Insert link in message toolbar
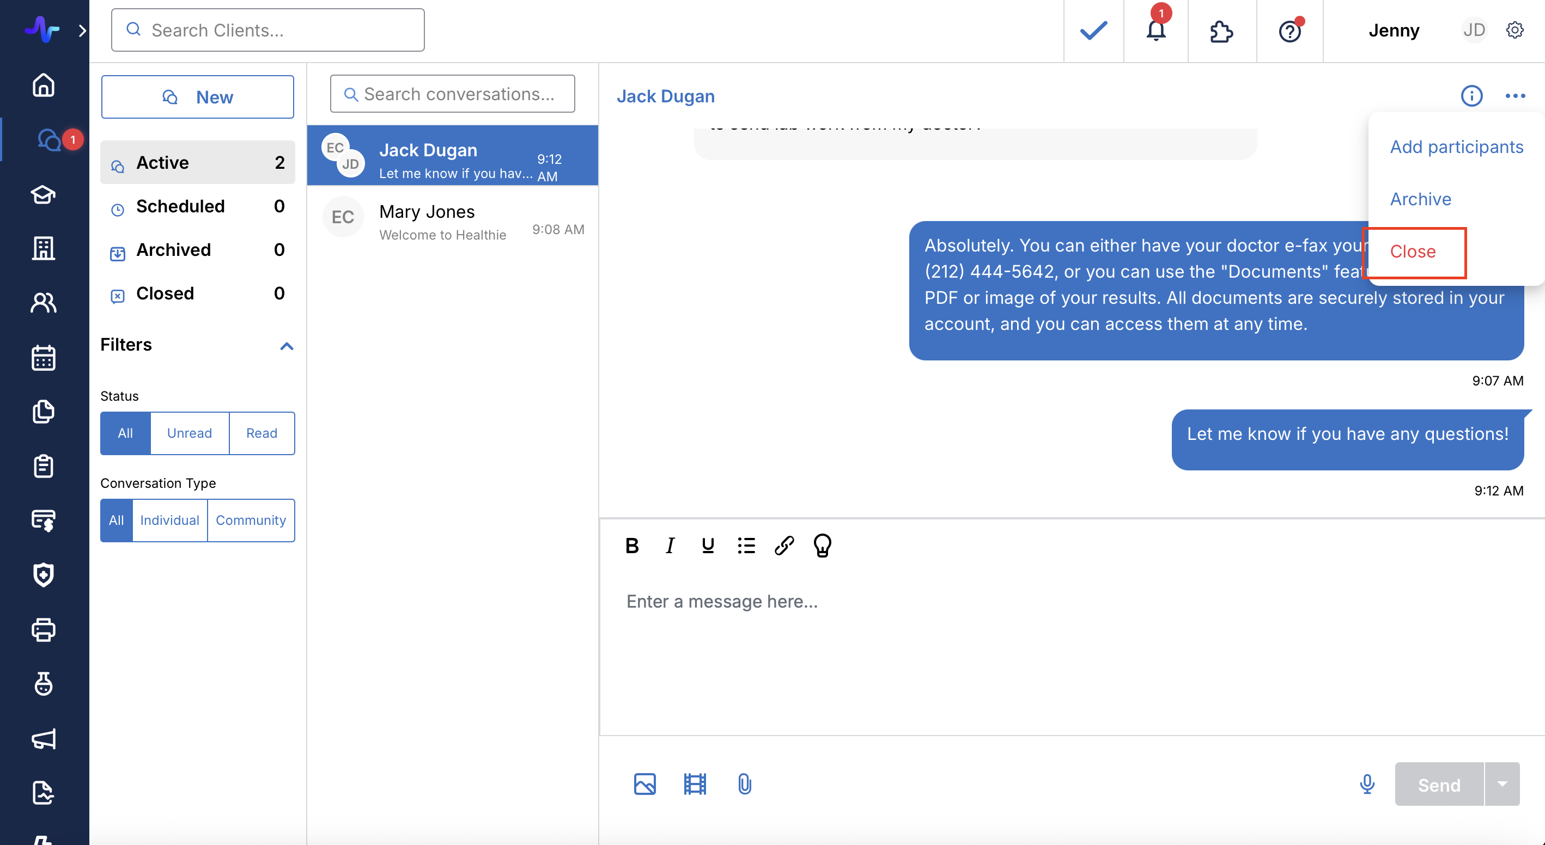 (x=784, y=546)
